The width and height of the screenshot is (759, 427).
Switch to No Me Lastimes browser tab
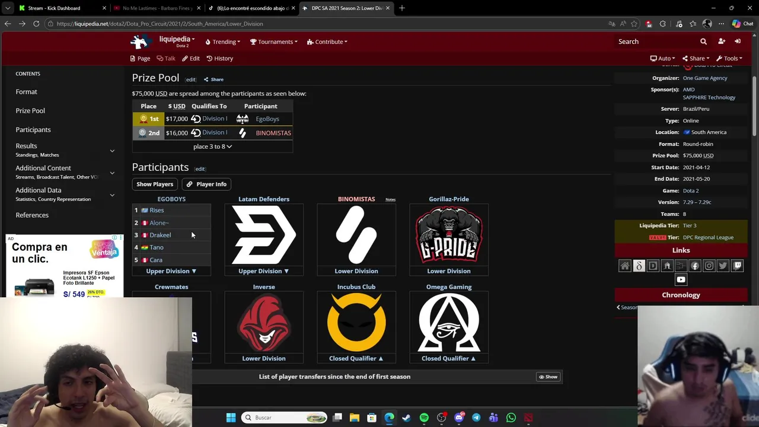(157, 8)
